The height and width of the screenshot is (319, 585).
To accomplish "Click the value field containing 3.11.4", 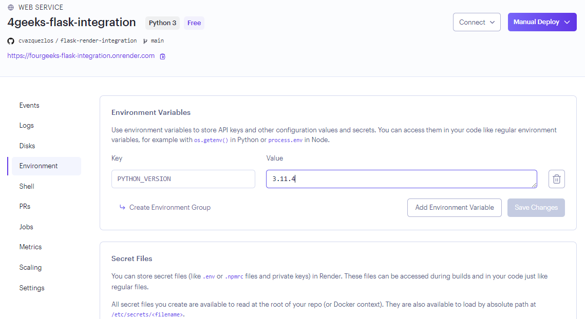I will [x=402, y=179].
